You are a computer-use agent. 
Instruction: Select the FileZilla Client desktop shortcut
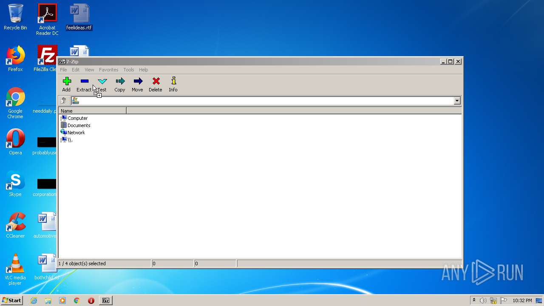(x=46, y=59)
